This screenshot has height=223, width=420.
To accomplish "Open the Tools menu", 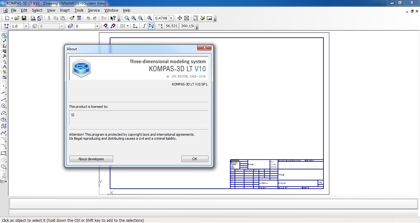I will [x=79, y=10].
